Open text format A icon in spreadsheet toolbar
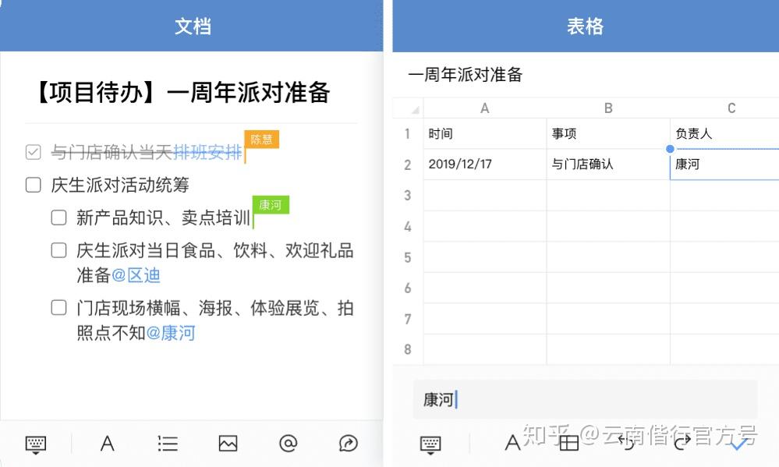 tap(513, 442)
